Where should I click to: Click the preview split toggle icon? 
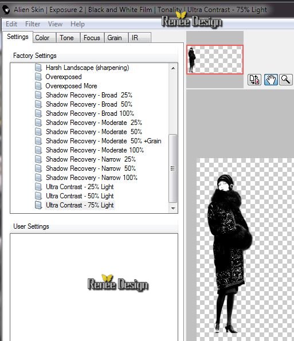[x=254, y=80]
